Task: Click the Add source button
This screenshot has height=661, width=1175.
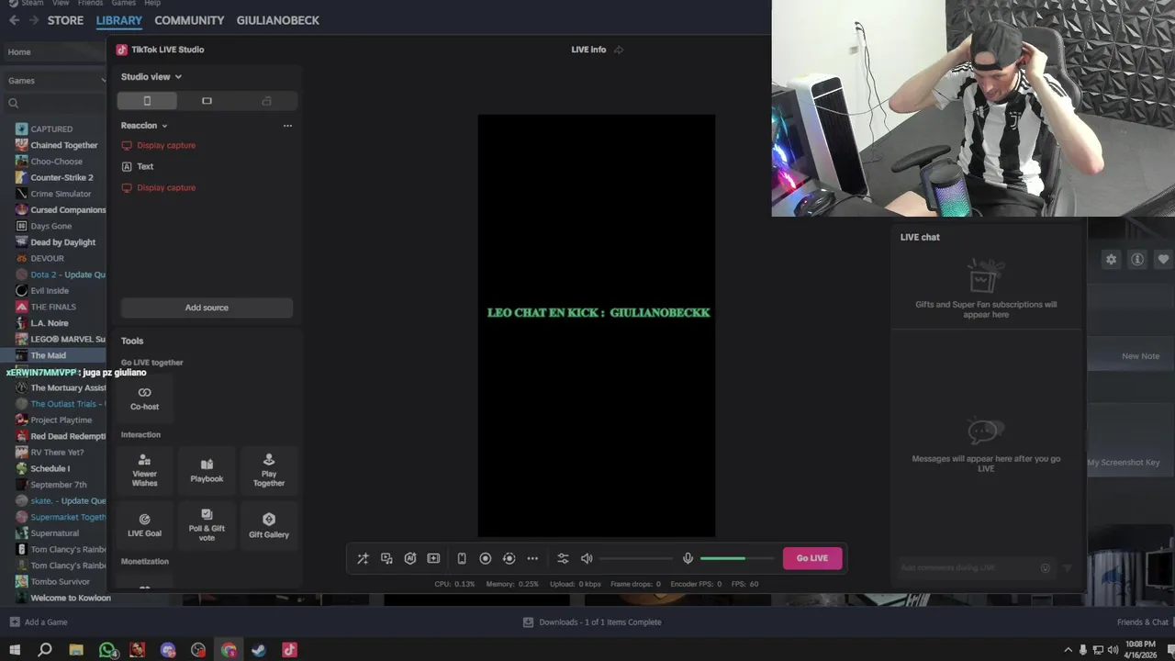Action: [x=207, y=308]
